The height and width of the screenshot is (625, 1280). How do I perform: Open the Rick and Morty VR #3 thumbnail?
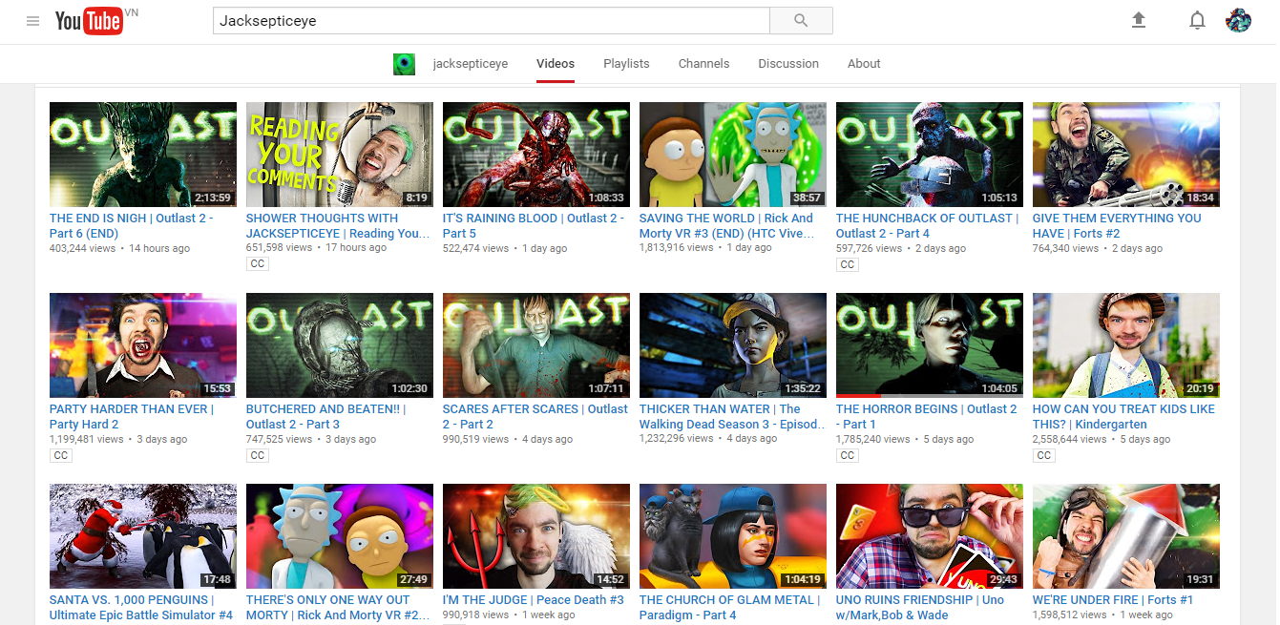[733, 155]
